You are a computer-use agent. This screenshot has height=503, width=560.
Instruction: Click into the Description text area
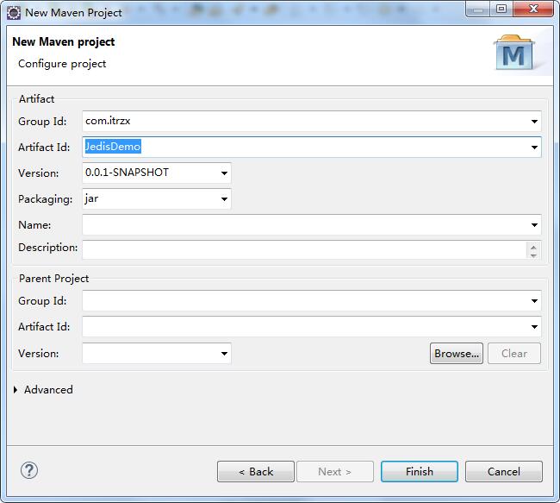coord(304,249)
